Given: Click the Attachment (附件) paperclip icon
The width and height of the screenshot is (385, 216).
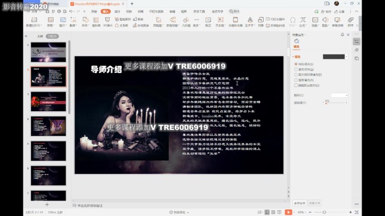Looking at the screenshot, I should tap(351, 20).
